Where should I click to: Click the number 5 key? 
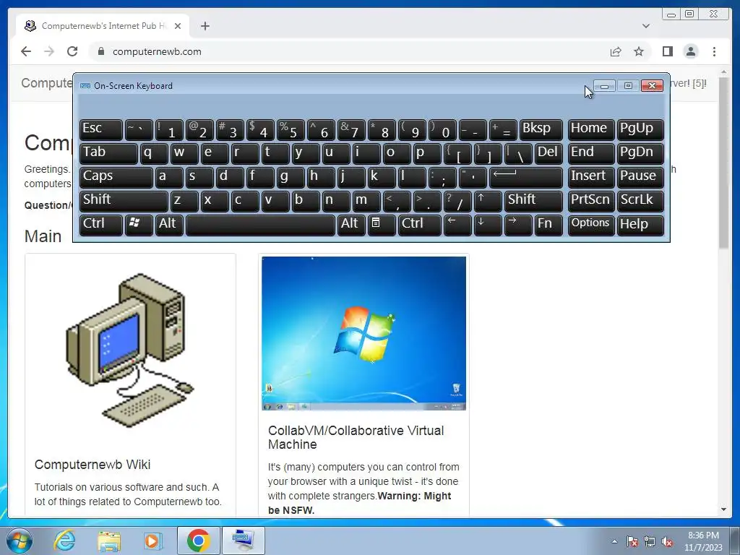[291, 130]
